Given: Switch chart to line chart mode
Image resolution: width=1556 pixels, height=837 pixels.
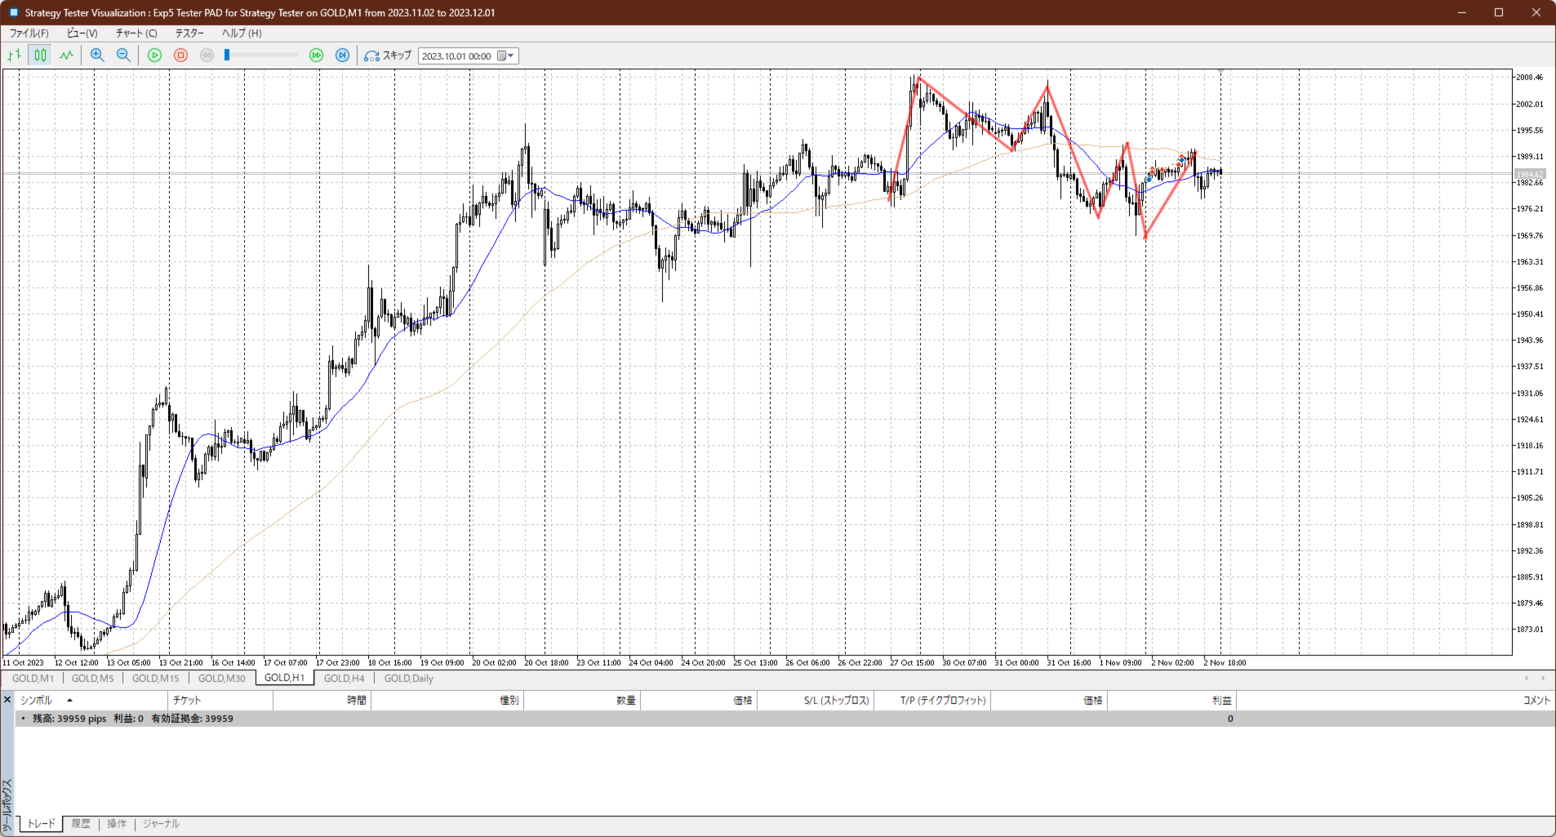Looking at the screenshot, I should (66, 56).
